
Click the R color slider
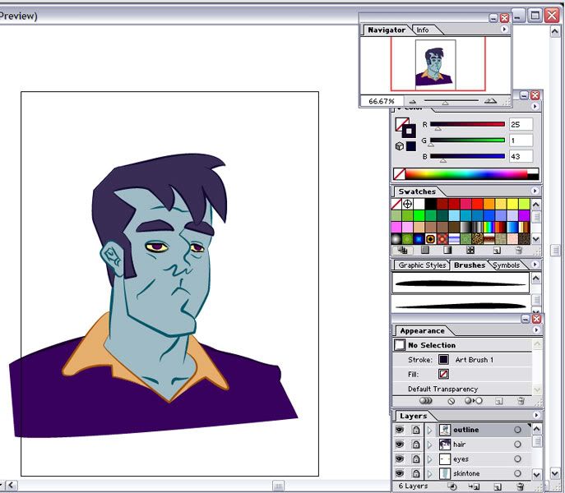tap(467, 124)
